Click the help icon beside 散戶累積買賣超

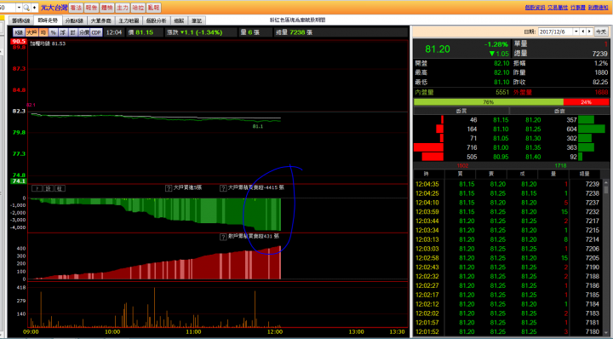coord(223,237)
